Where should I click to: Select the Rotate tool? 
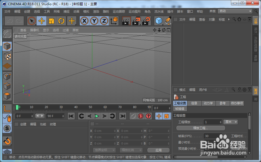pos(61,21)
